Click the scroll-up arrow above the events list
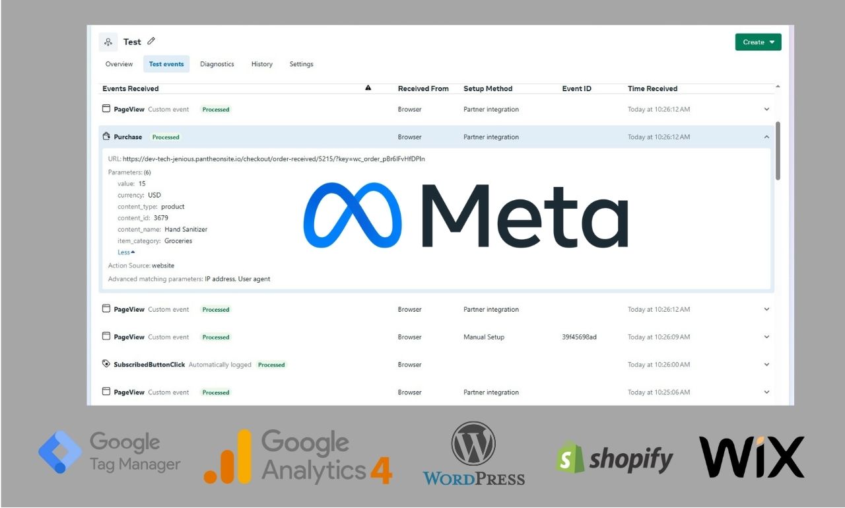This screenshot has height=508, width=845. coord(778,87)
